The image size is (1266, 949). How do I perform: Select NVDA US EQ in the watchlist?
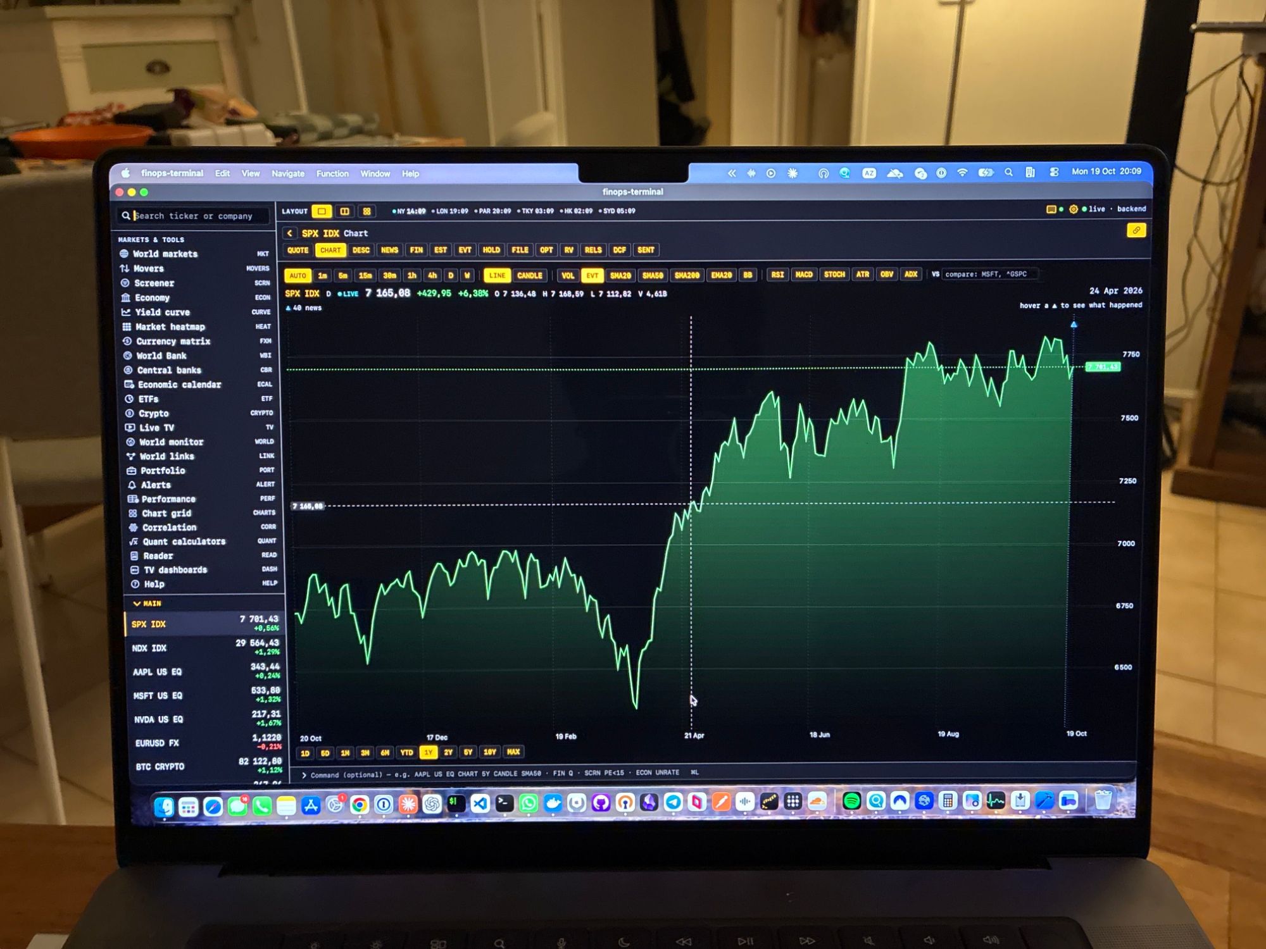pos(206,719)
